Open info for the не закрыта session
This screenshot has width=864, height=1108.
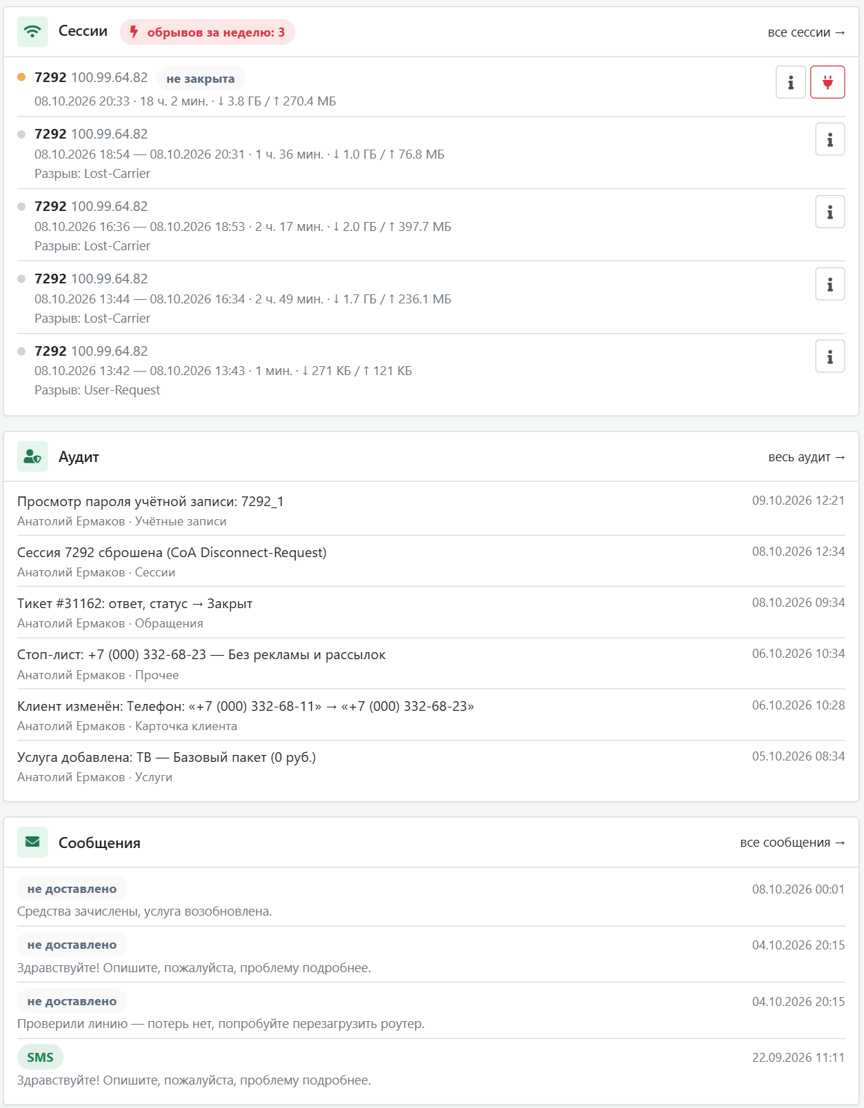coord(791,83)
